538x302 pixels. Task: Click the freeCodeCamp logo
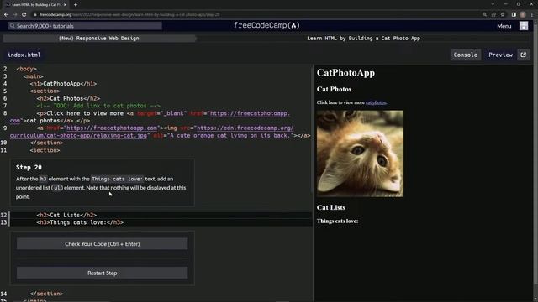[x=266, y=26]
